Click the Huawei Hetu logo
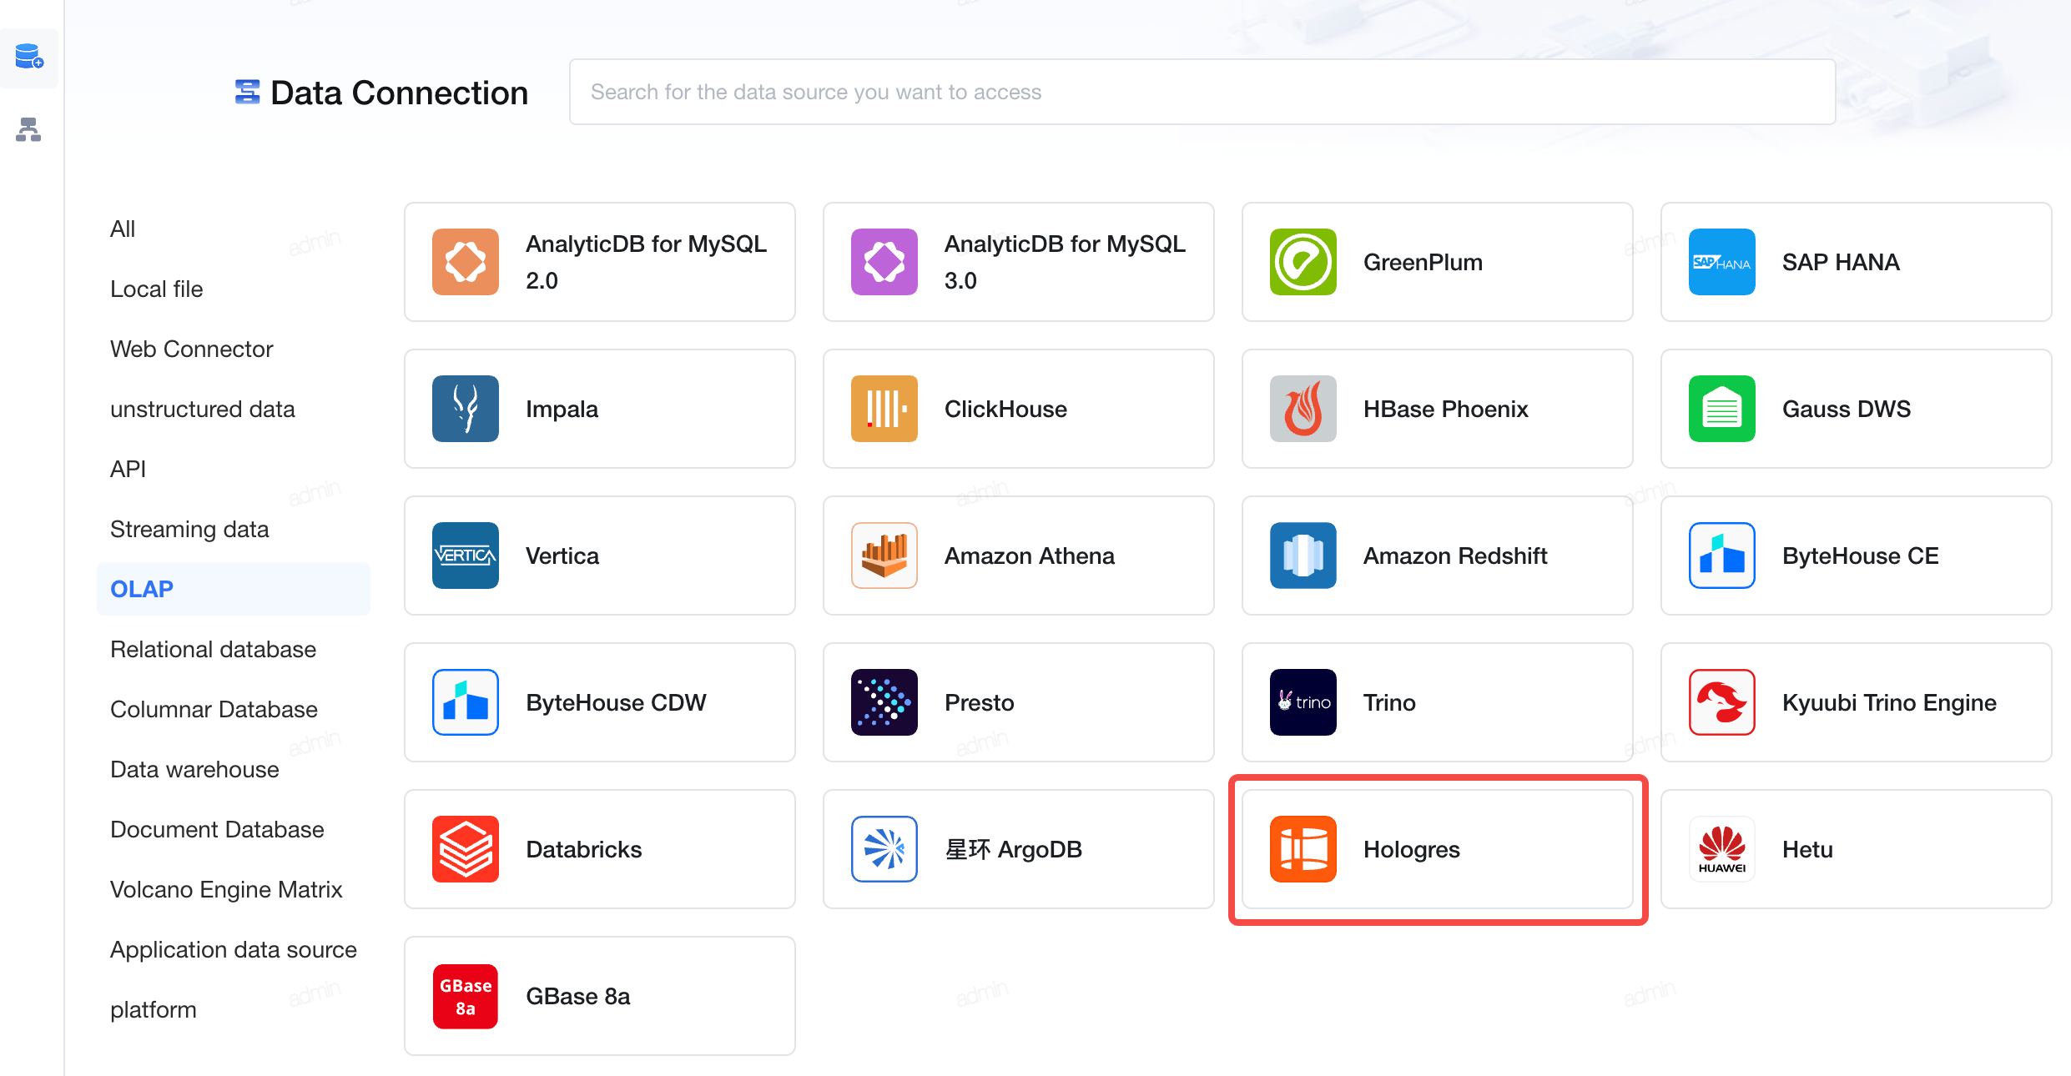The image size is (2071, 1076). tap(1722, 849)
